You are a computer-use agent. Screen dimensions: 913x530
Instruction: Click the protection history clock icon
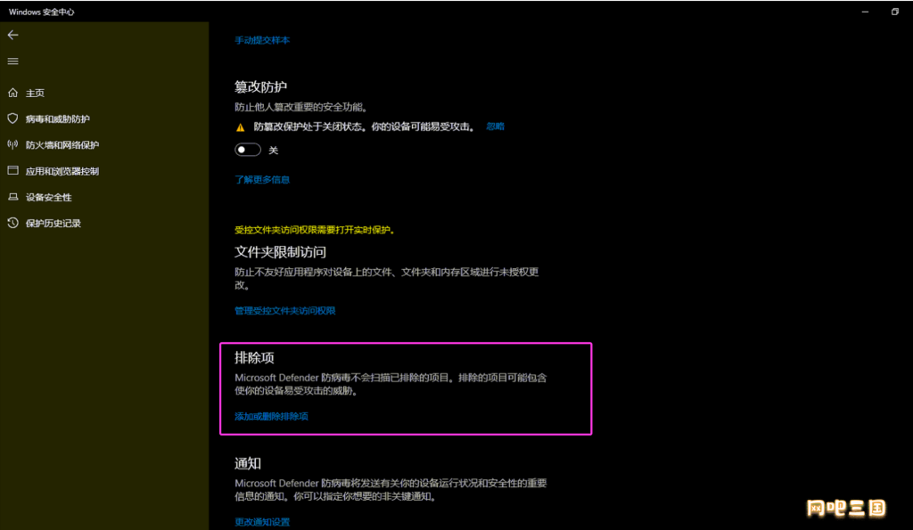pyautogui.click(x=12, y=223)
